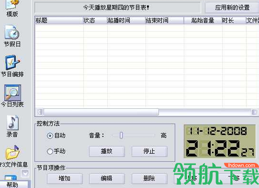This screenshot has height=188, width=259.
Task: Click the 播放 play button
Action: (x=107, y=151)
